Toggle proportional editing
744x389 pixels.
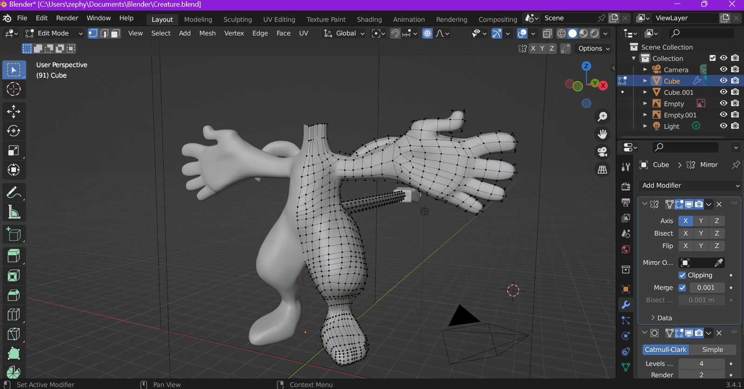(x=427, y=34)
